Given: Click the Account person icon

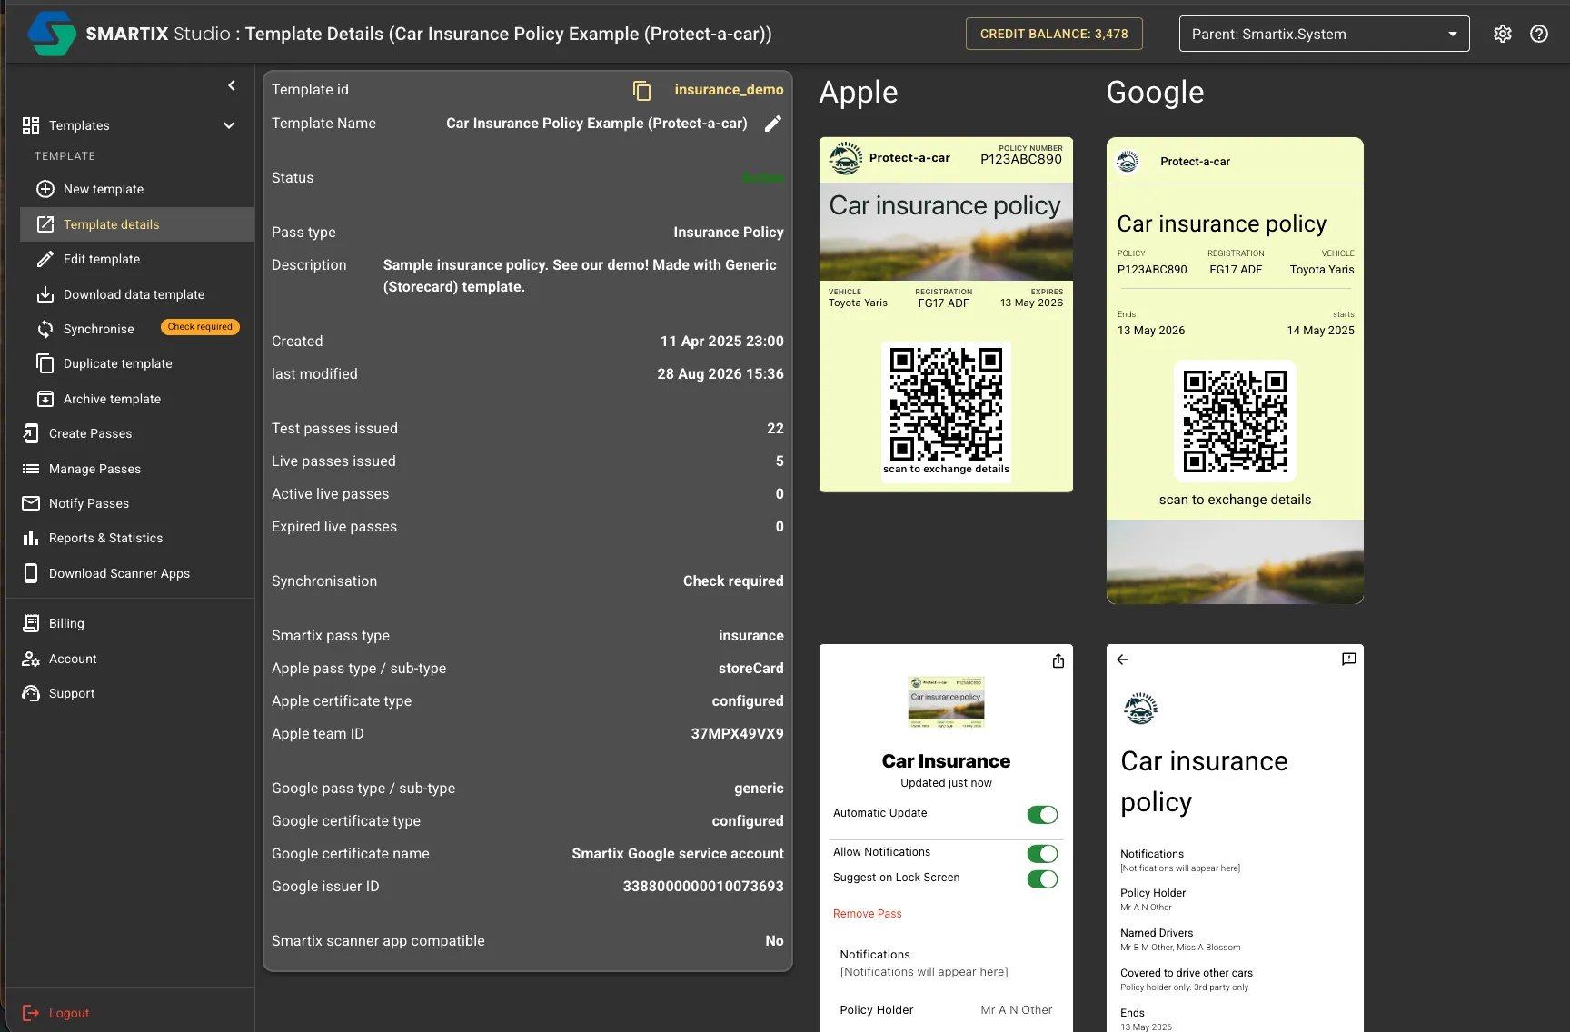Looking at the screenshot, I should pyautogui.click(x=31, y=659).
